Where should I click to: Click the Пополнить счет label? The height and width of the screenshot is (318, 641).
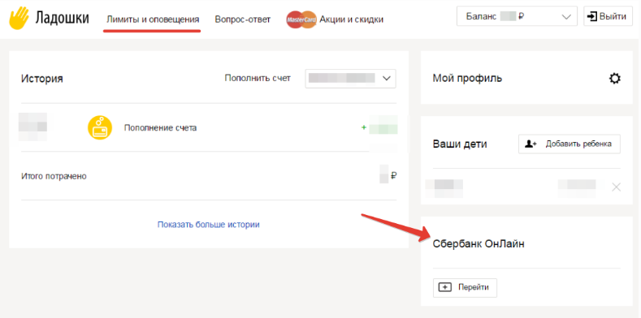tap(258, 78)
